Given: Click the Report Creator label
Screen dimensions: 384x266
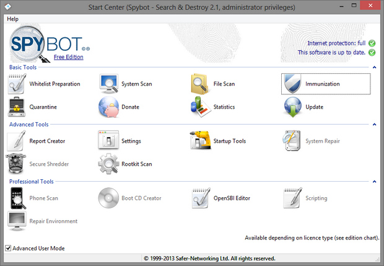Looking at the screenshot, I should tap(47, 141).
